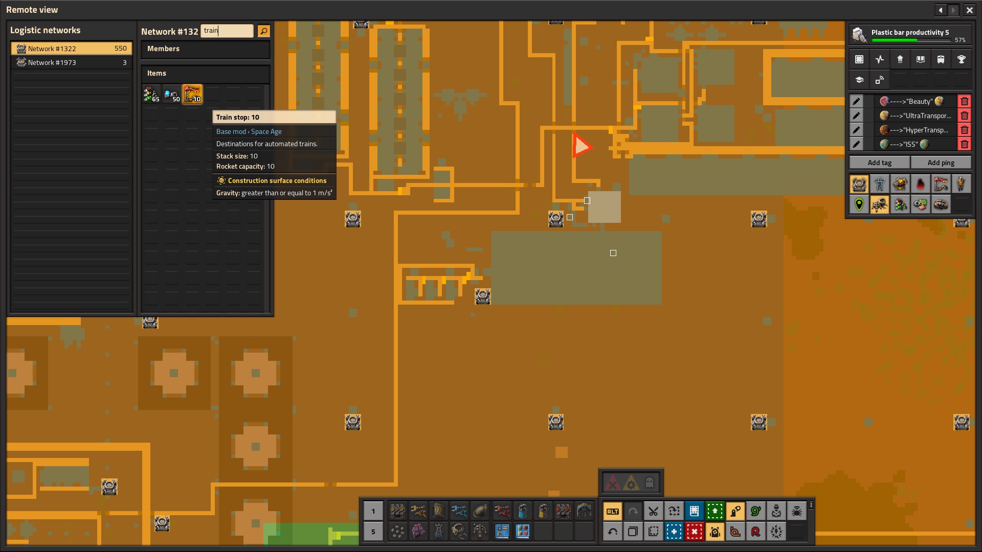Click the achievements trophy icon

pos(961,59)
